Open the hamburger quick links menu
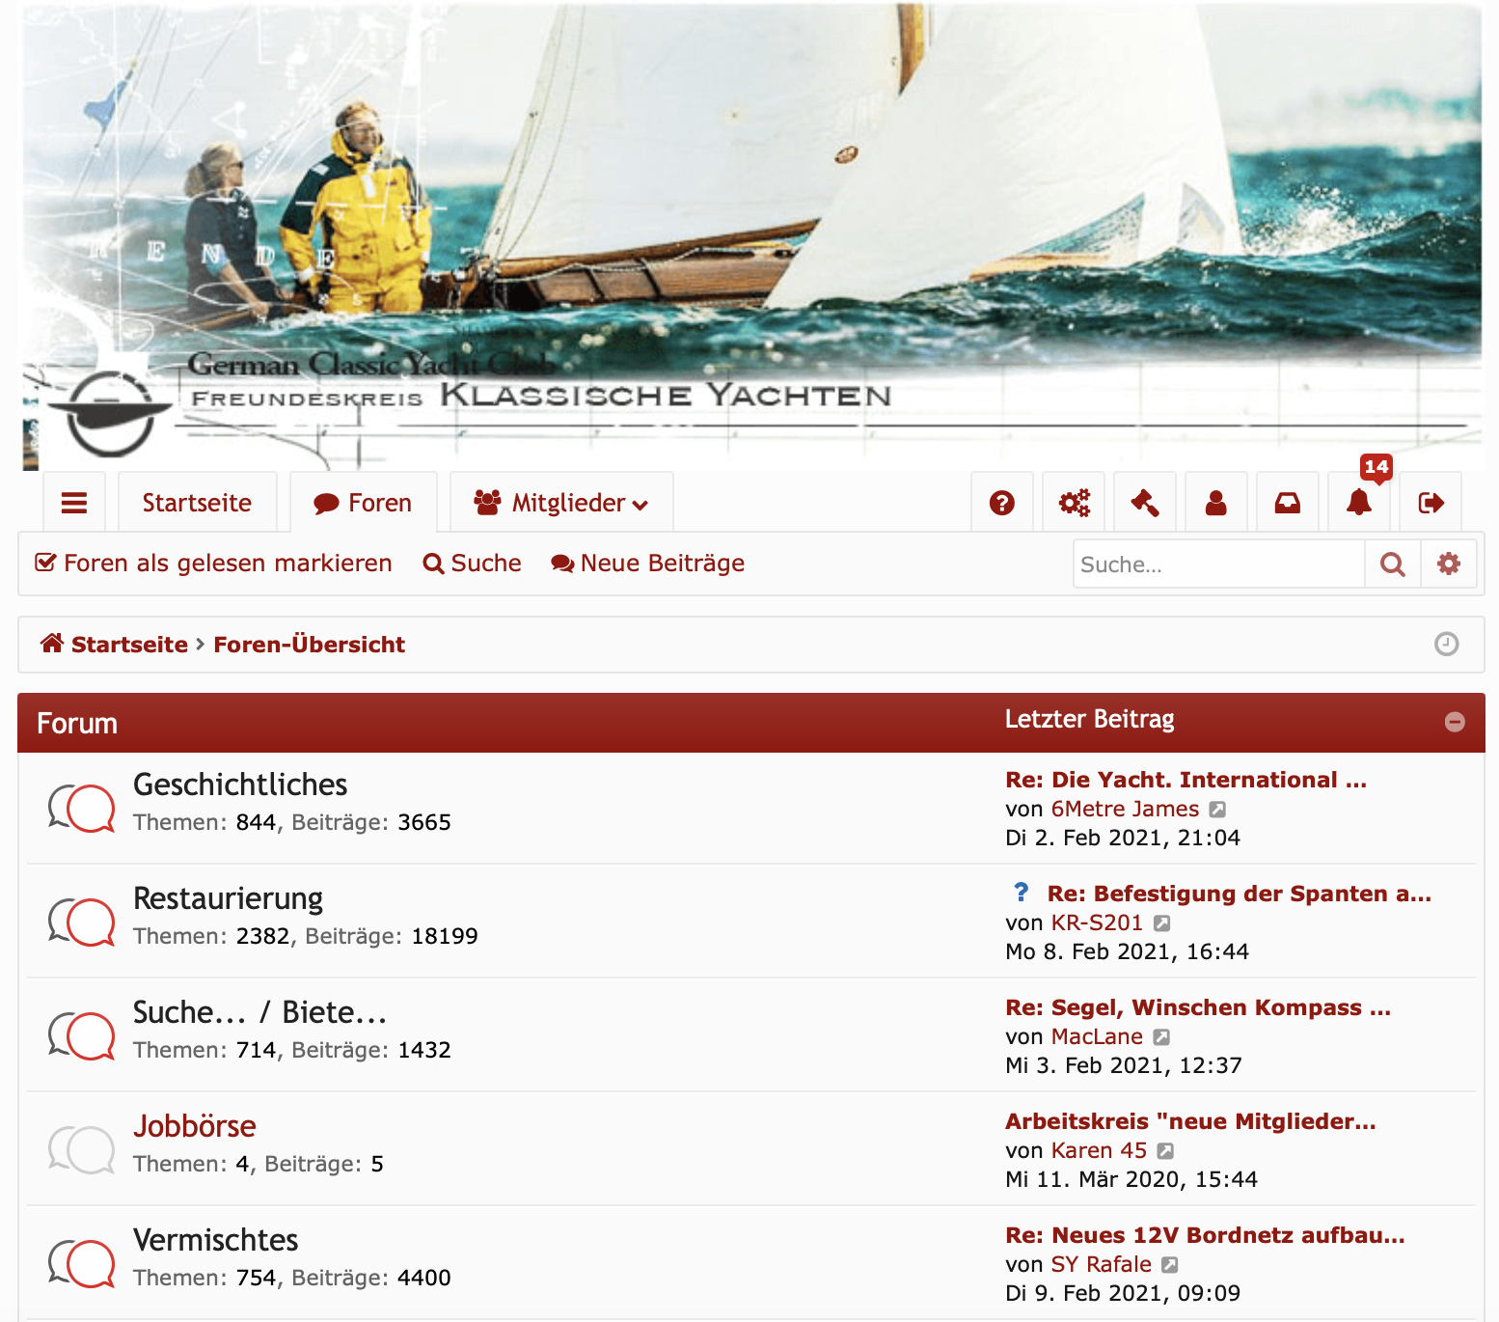 [74, 503]
